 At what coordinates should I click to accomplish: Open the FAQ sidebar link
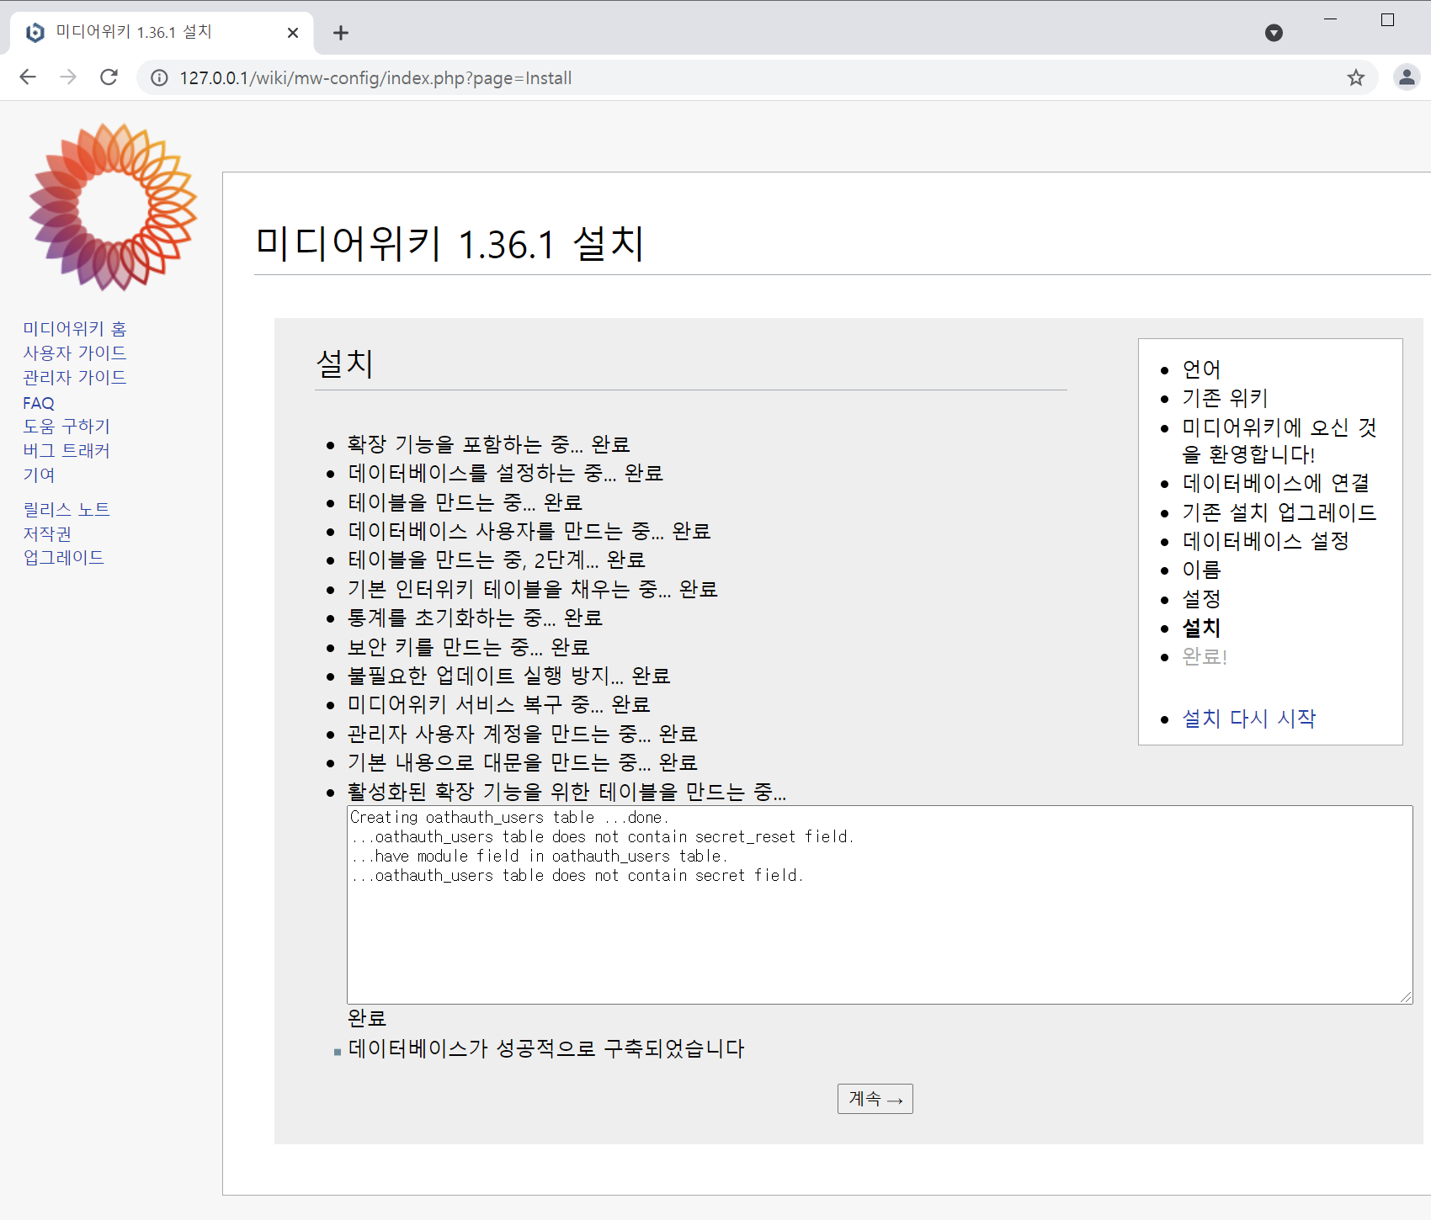coord(39,403)
